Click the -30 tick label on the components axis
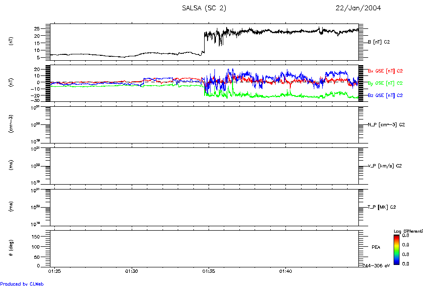This screenshot has width=423, height=286. 35,100
